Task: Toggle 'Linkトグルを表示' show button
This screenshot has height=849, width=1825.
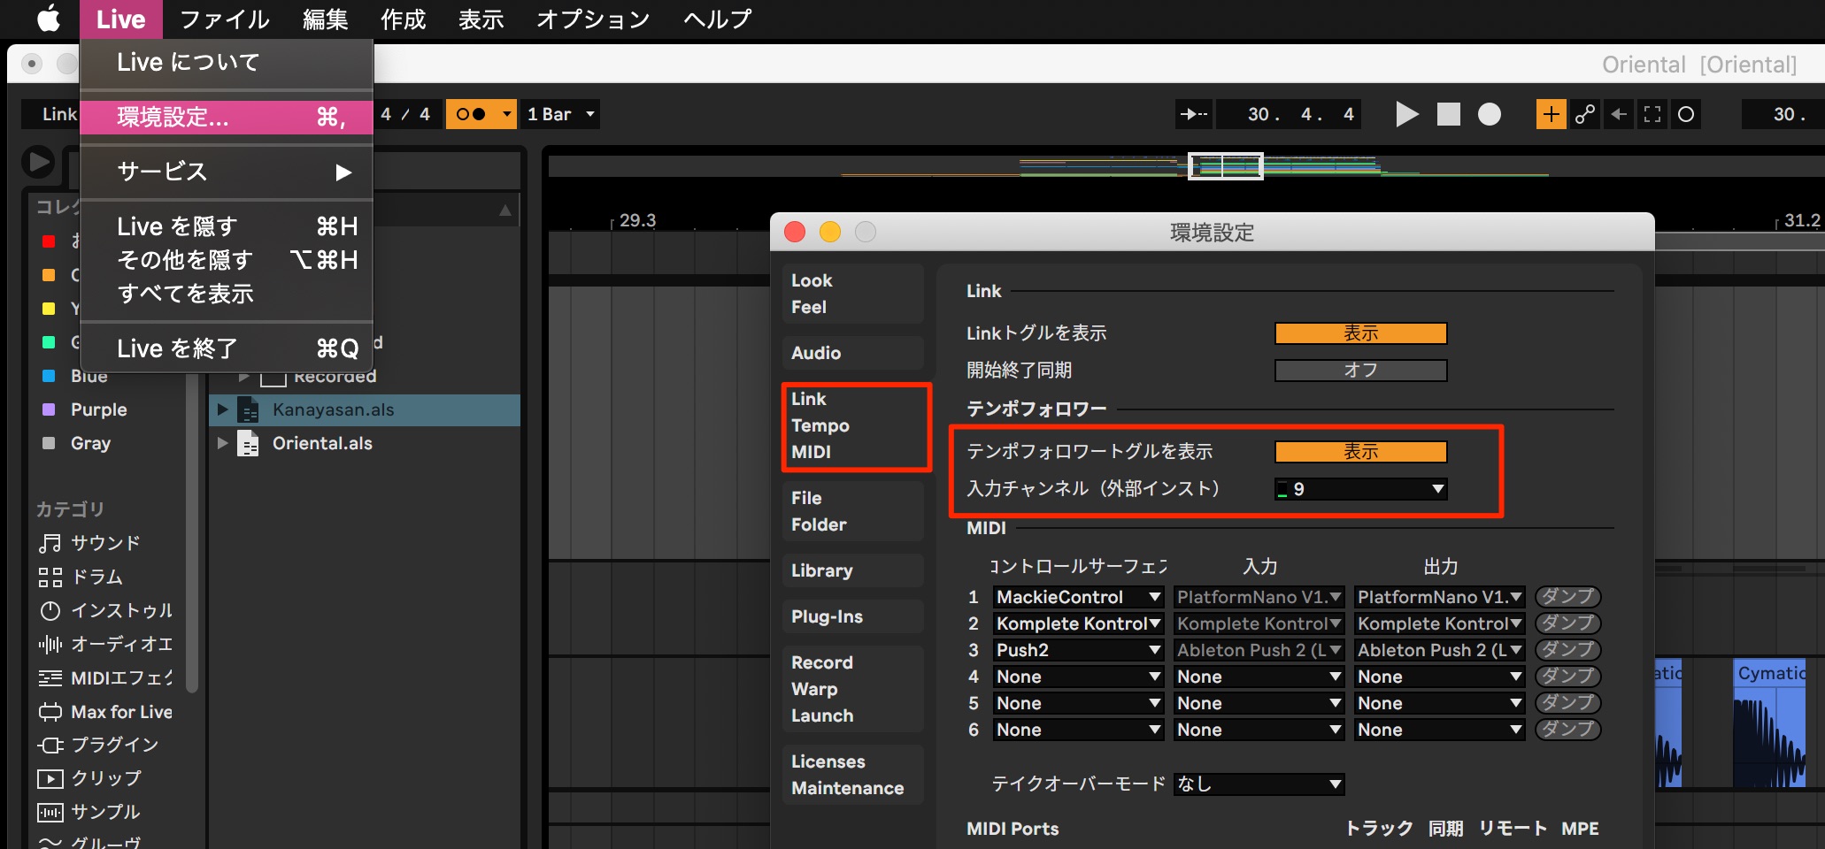Action: [1360, 333]
